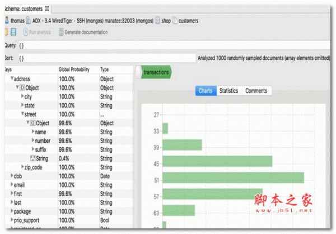Click the chart bar for value 39
Image resolution: width=336 pixels, height=234 pixels.
182,145
